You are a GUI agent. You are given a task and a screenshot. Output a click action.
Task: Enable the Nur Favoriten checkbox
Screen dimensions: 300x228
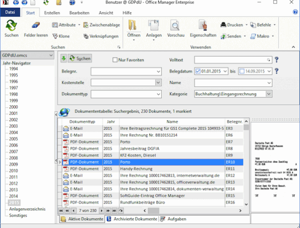115,60
